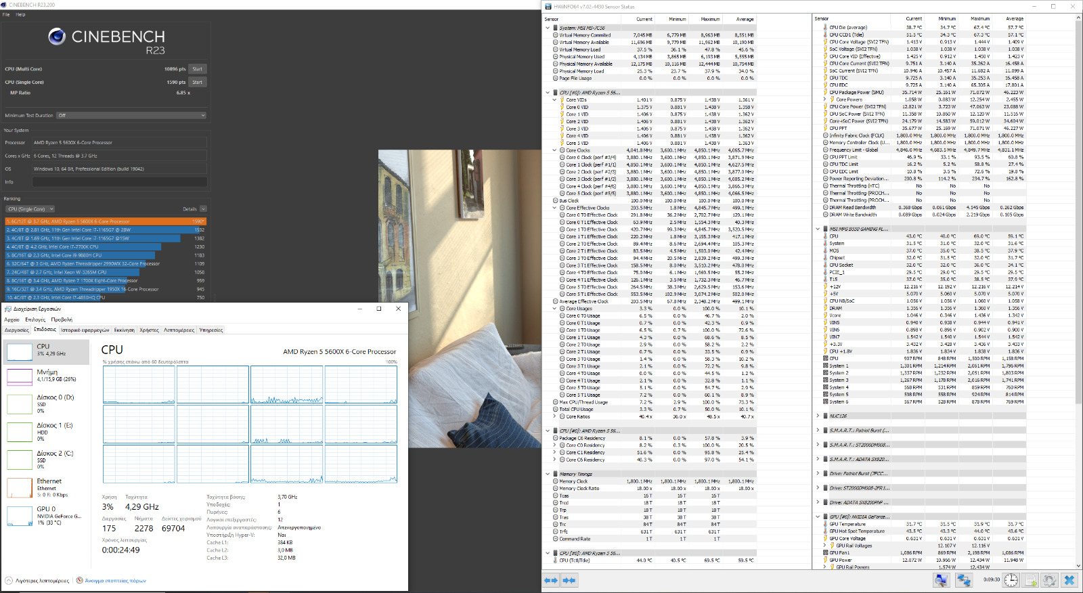The width and height of the screenshot is (1083, 593).
Task: Click the Info text field in Cinebench
Action: (120, 181)
